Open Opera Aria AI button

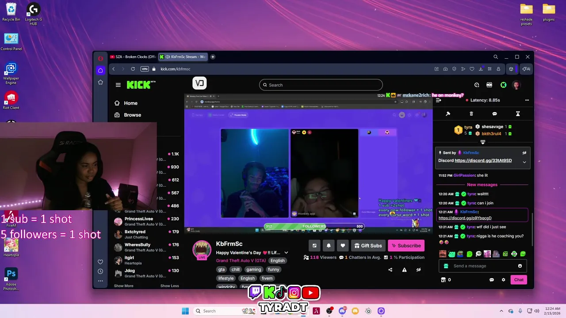pos(526,69)
